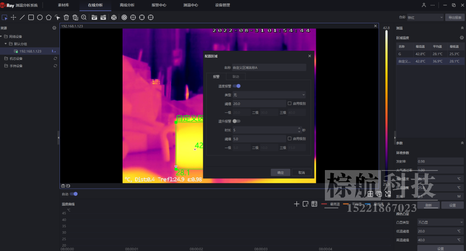Viewport: 466px width, 251px height.
Task: Click the last circular target icon with bar
Action: tap(151, 18)
